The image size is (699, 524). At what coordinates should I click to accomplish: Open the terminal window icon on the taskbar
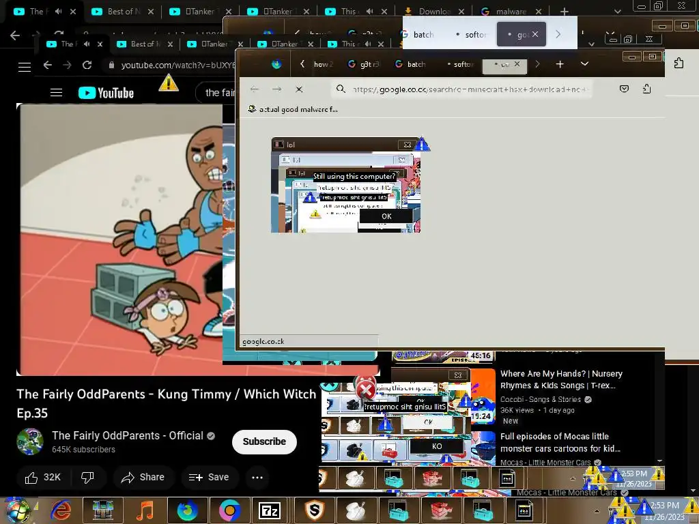pos(524,510)
